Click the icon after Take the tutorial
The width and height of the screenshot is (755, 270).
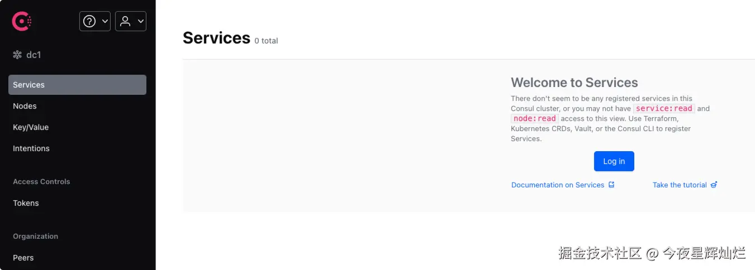point(714,185)
